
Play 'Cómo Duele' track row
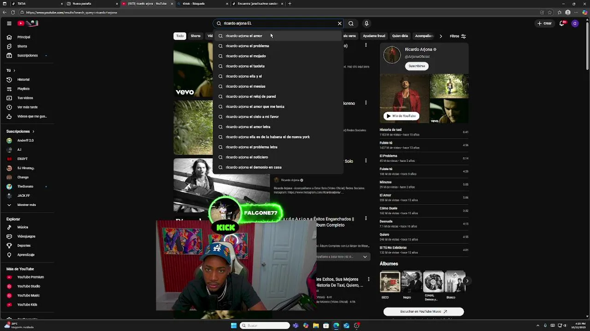coord(424,211)
